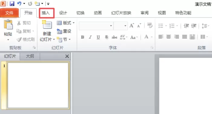Align text right
Viewport: 212px width, 114px height.
(177, 37)
